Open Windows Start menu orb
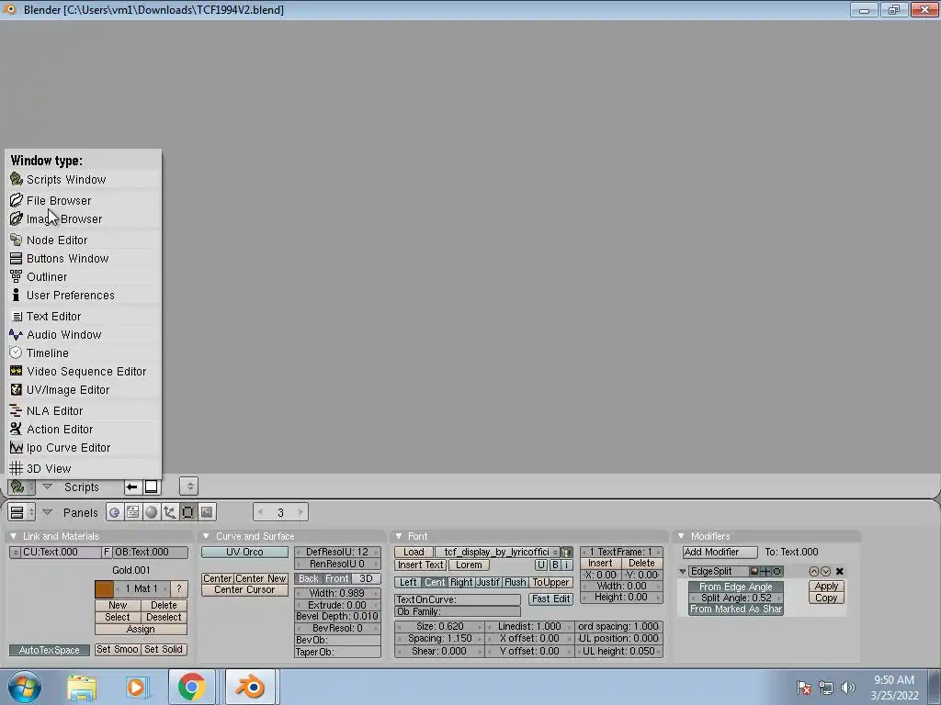Viewport: 941px width, 705px height. [x=25, y=687]
